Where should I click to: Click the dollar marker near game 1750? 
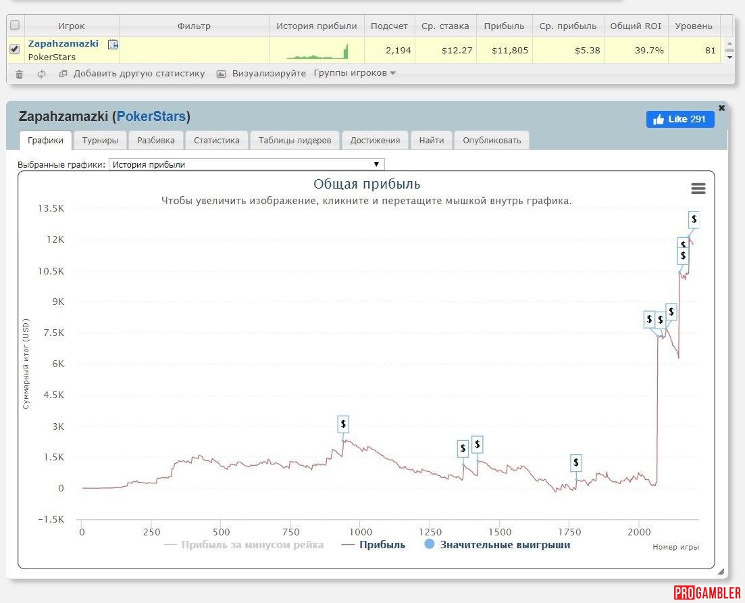[575, 462]
